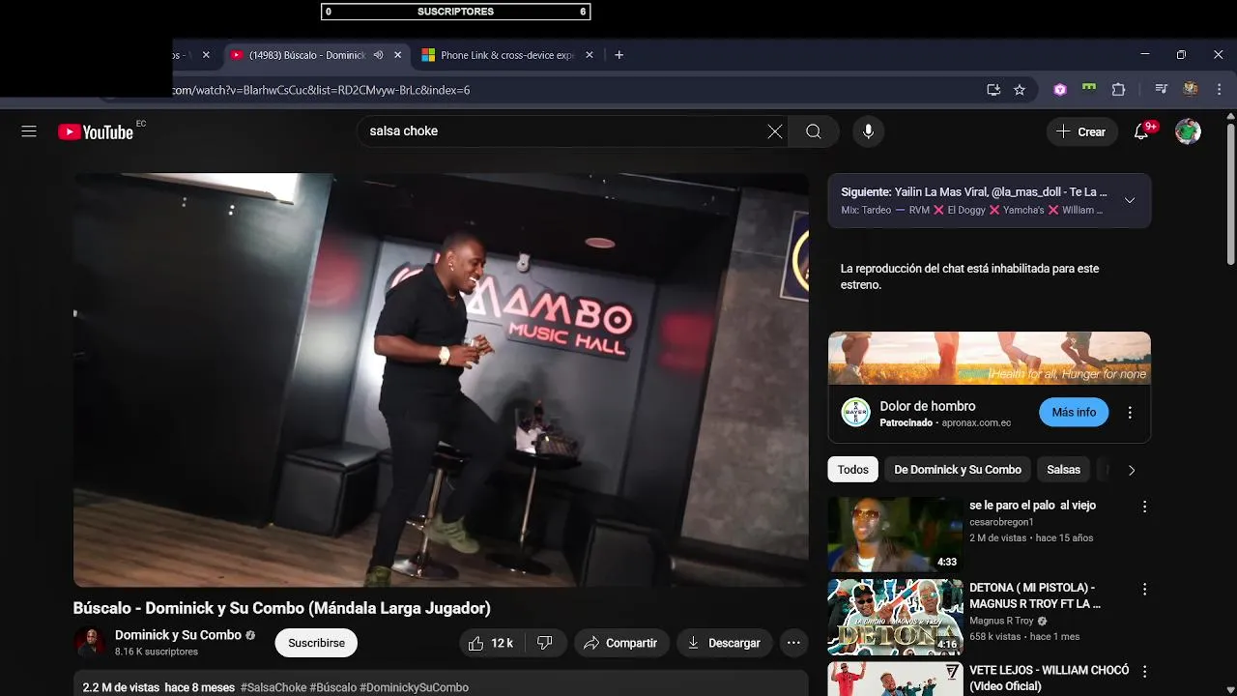Image resolution: width=1237 pixels, height=696 pixels.
Task: Close the Phone Link tab
Action: tap(590, 55)
